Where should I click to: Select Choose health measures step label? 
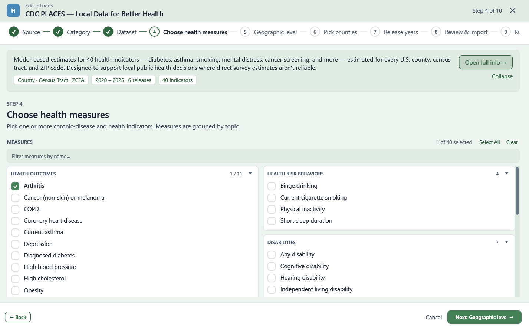click(195, 32)
